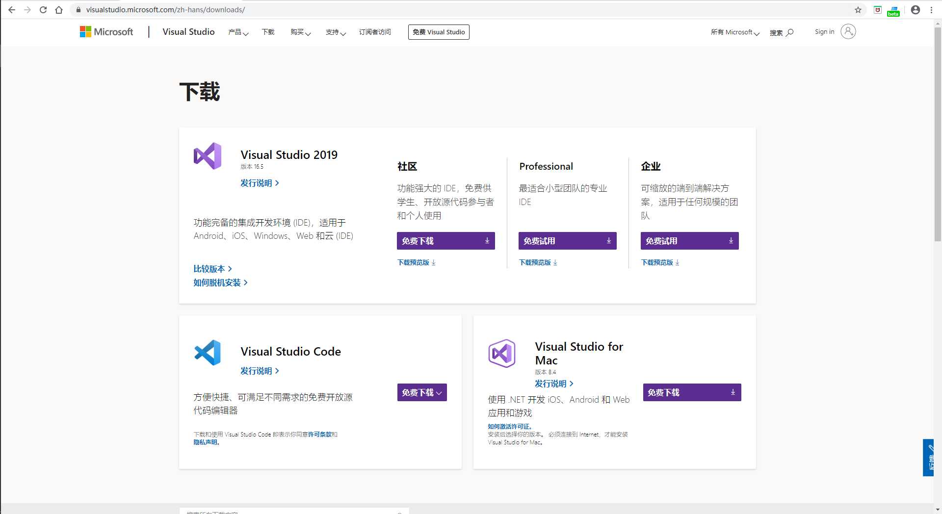Bookmark this page with the star icon
Screen dimensions: 942x514
point(858,10)
